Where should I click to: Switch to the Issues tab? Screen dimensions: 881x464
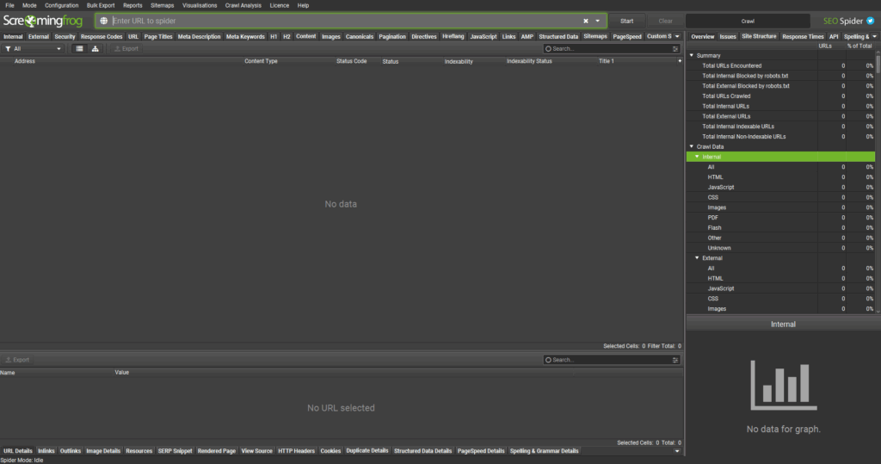coord(728,36)
